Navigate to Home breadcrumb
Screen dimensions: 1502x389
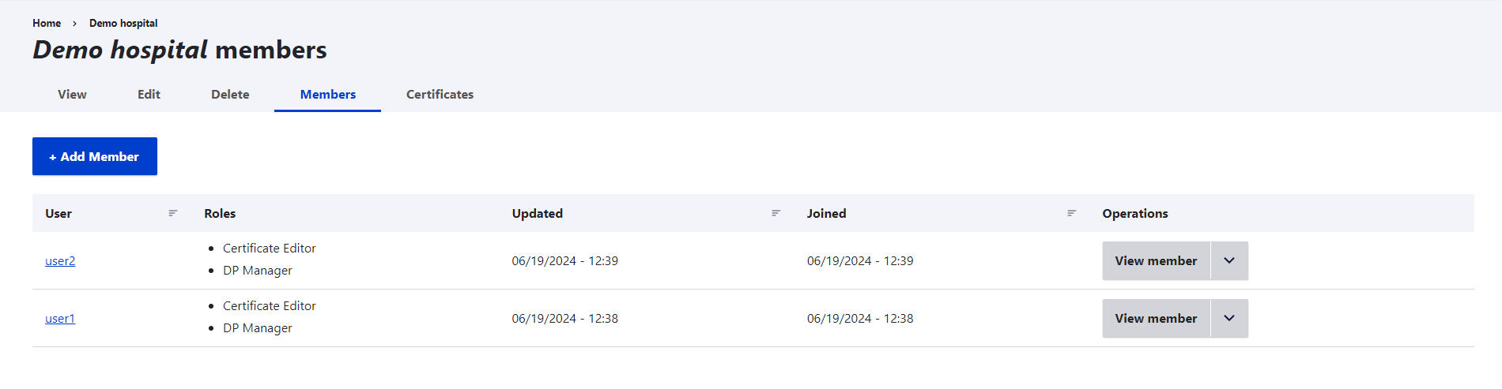tap(47, 24)
